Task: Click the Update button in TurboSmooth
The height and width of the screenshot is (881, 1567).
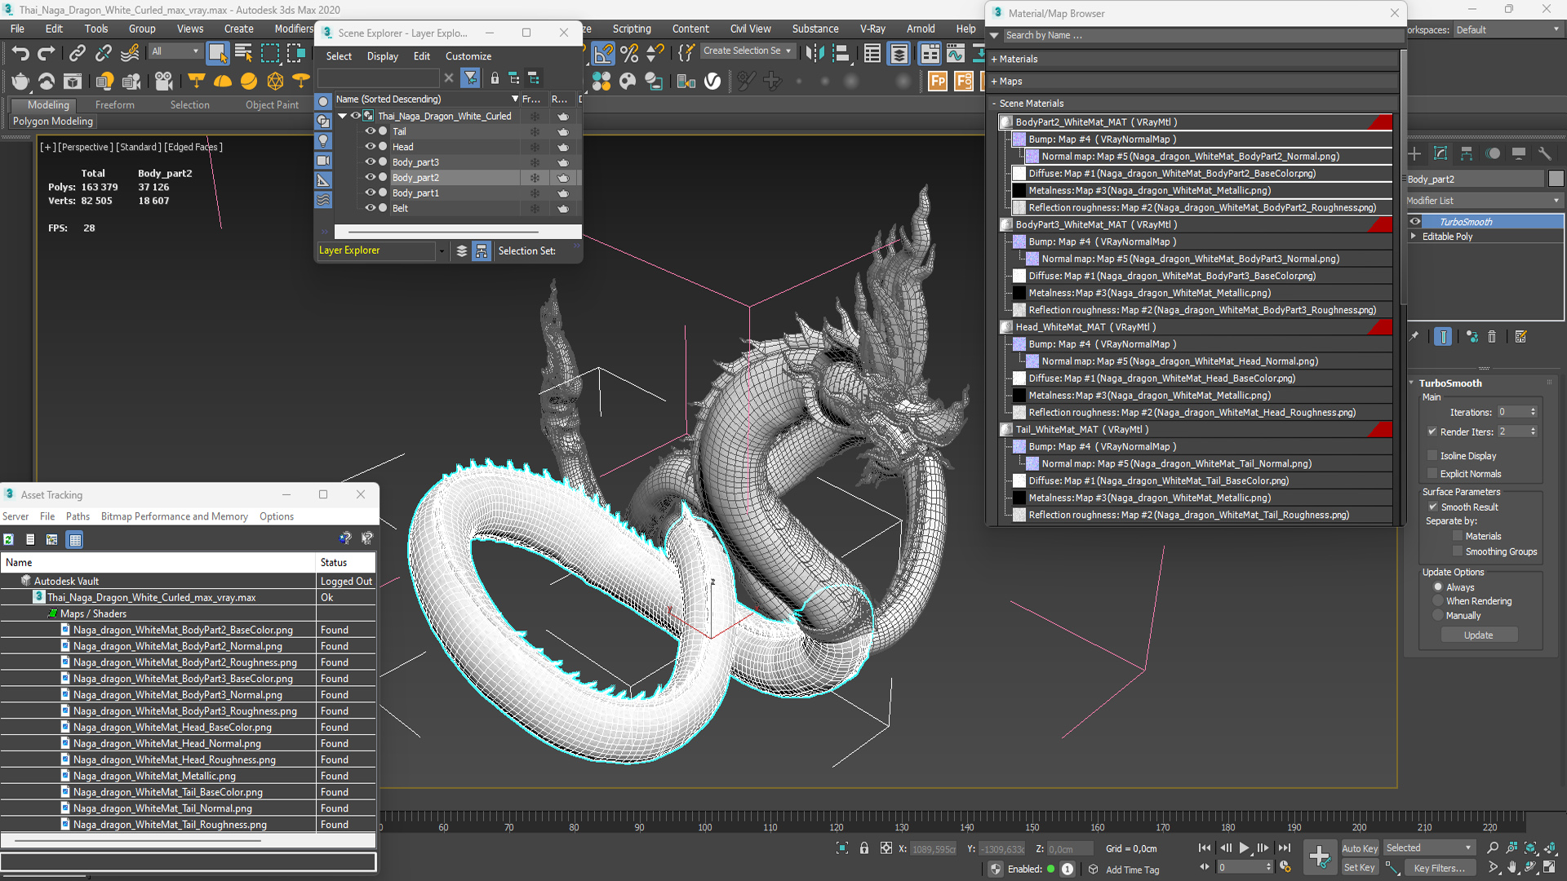Action: 1478,635
